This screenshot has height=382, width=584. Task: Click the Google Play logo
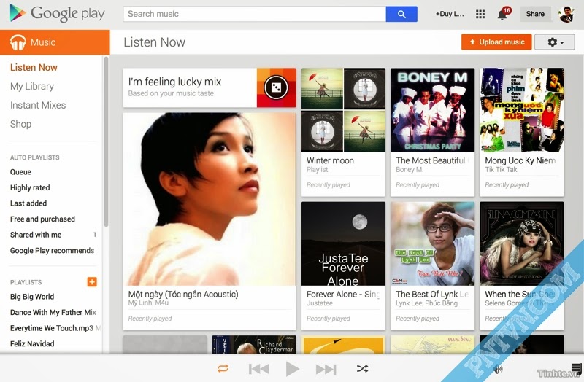[57, 13]
